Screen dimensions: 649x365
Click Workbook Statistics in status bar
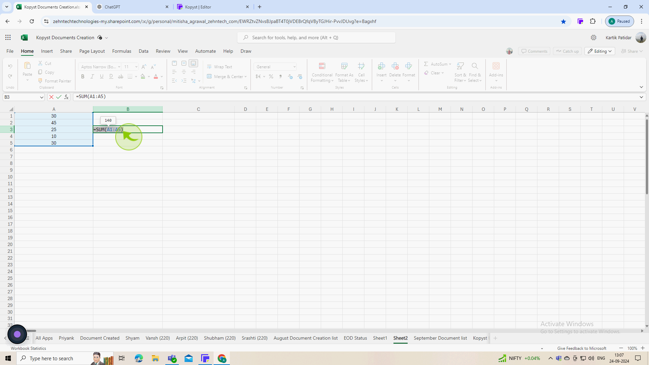pyautogui.click(x=28, y=348)
